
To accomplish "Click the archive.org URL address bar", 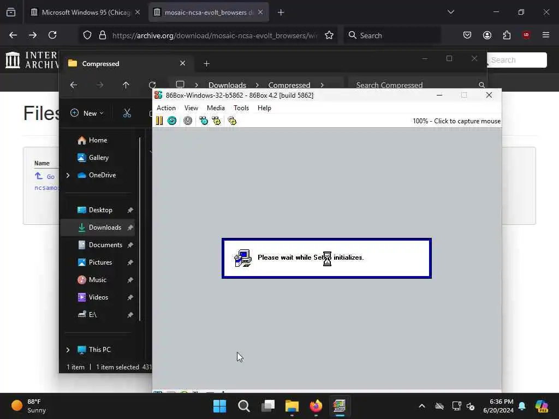I will tap(215, 35).
